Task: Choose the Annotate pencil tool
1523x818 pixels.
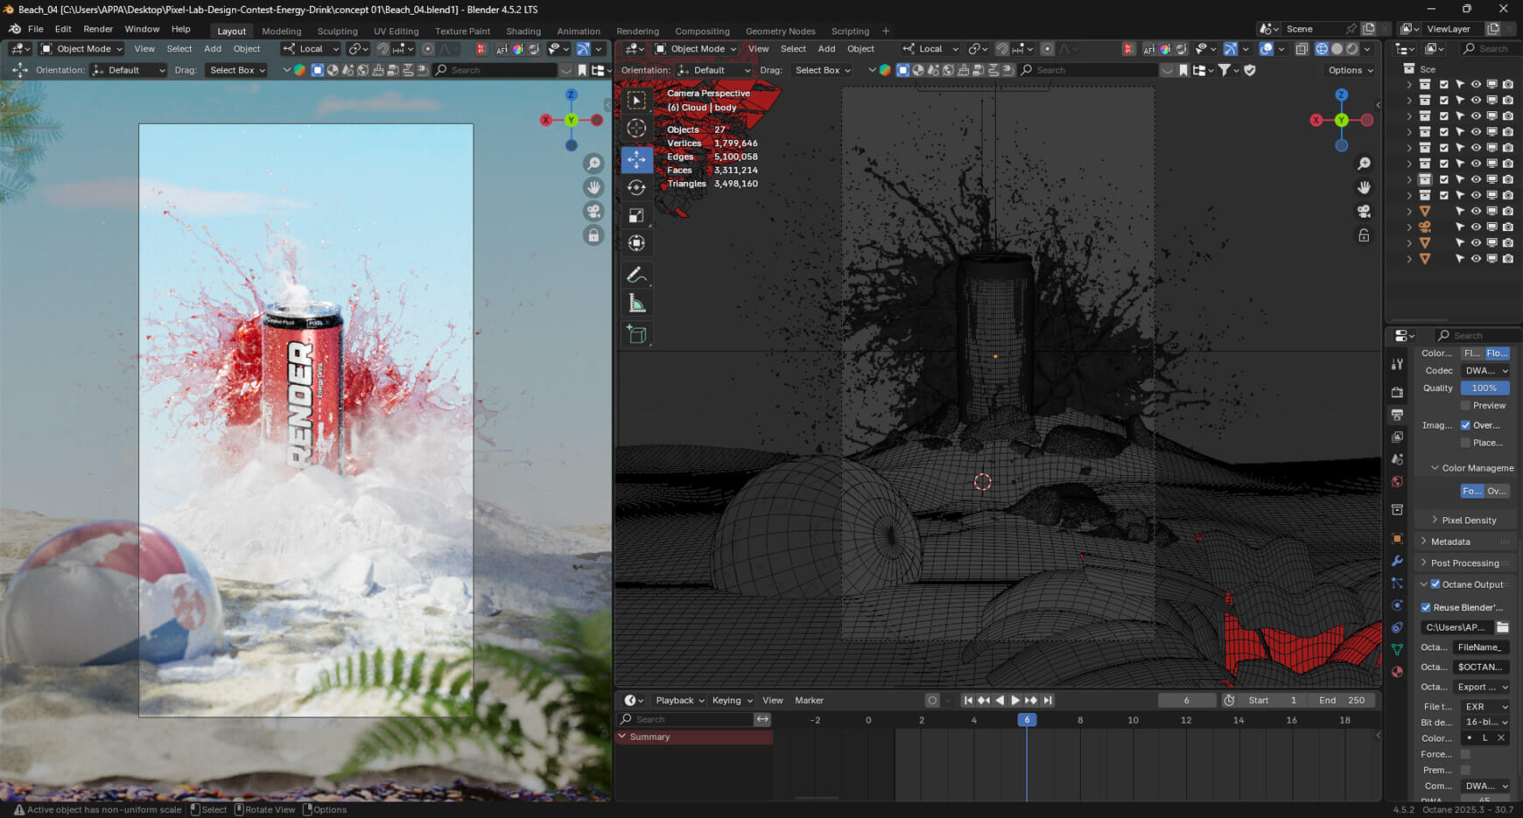Action: (636, 275)
